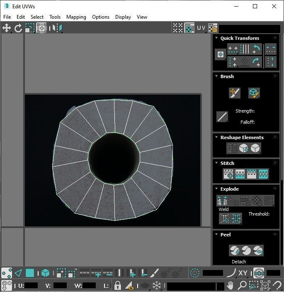Screen dimensions: 284x292
Task: Click the Set Pivot button in Quick Transform
Action: [221, 54]
